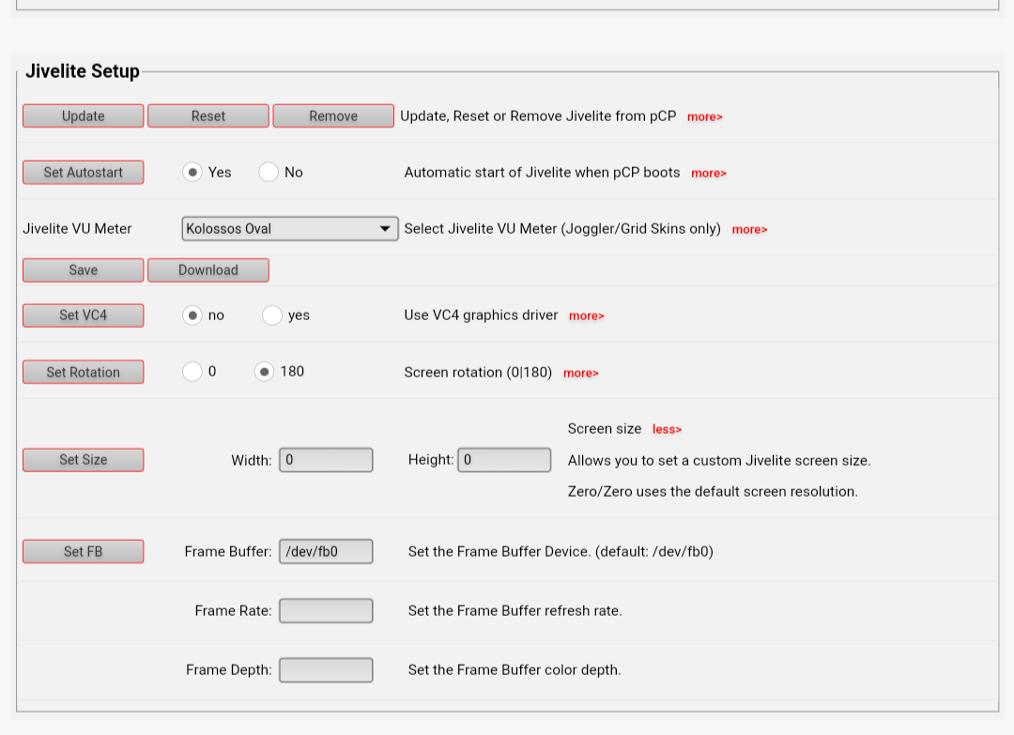Focus the Width input field
Viewport: 1014px width, 735px height.
[x=326, y=460]
